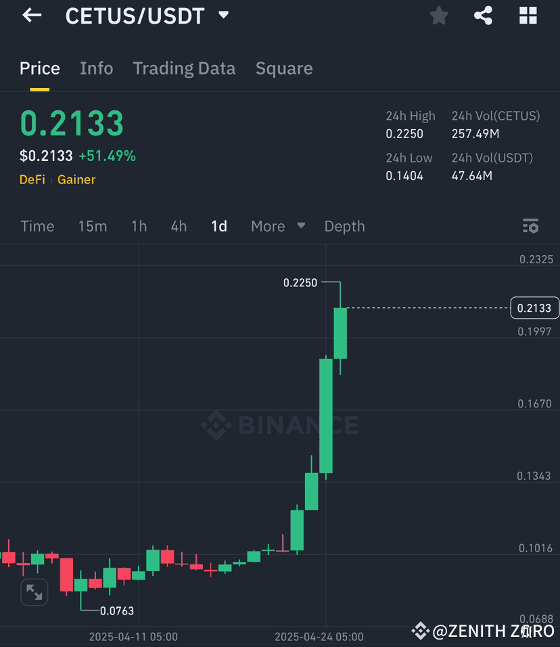Open the candlestick chart type icon

(x=530, y=226)
